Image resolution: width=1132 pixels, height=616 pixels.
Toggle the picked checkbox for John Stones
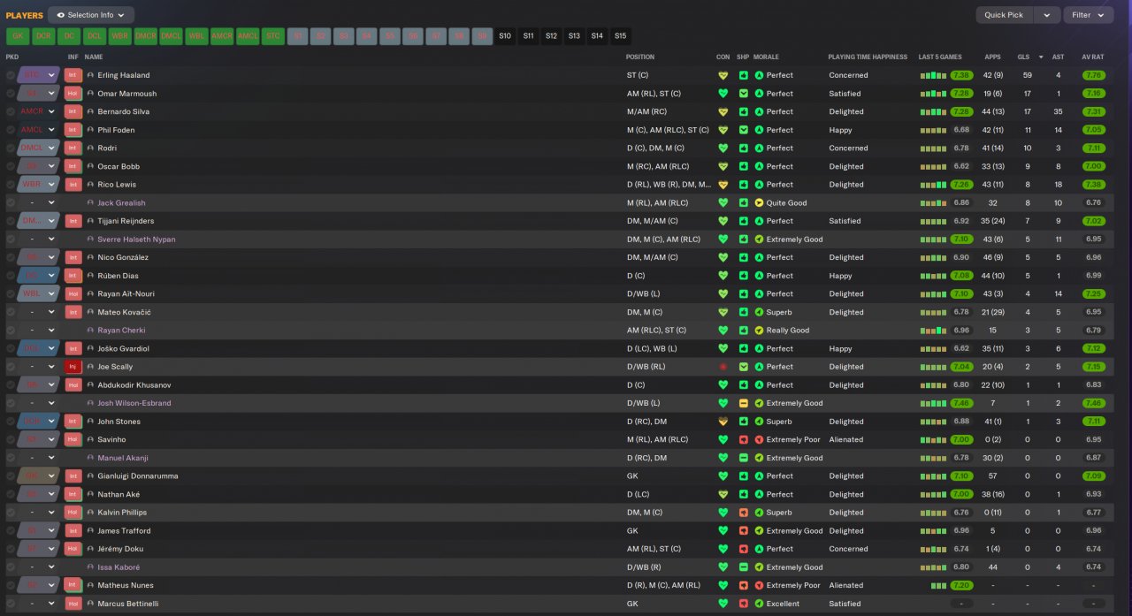pos(11,422)
